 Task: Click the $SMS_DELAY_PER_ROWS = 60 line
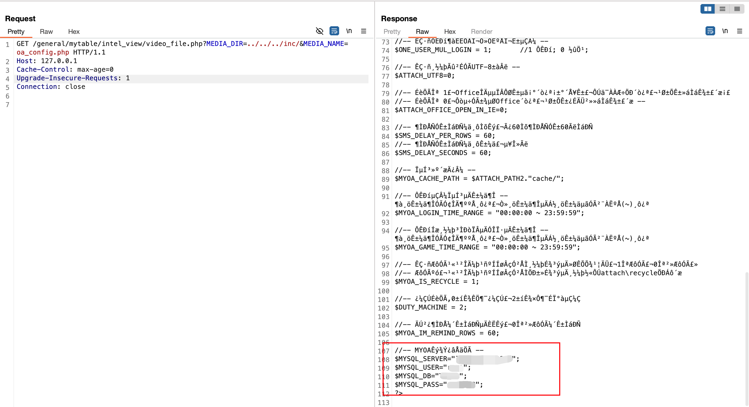point(444,136)
